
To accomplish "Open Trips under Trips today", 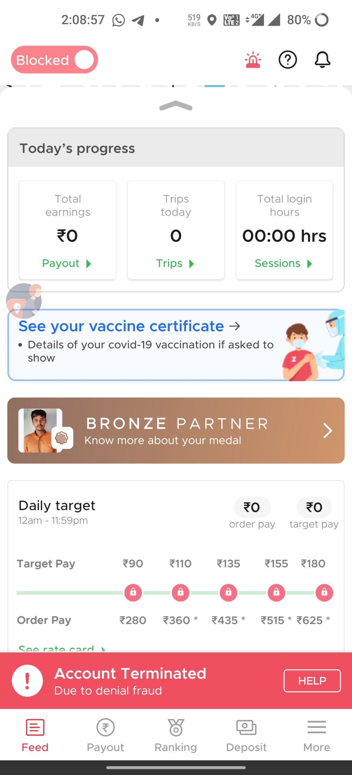I will coord(175,263).
